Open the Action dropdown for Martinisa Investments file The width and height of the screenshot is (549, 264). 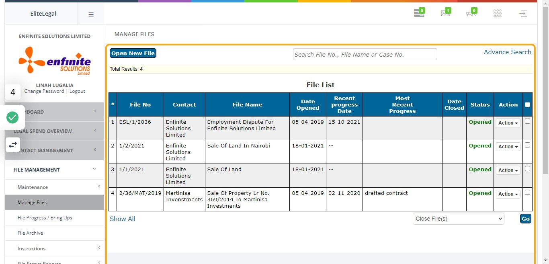[508, 194]
